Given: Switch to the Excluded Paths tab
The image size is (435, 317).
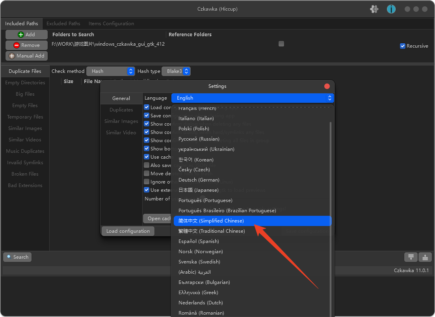Looking at the screenshot, I should pyautogui.click(x=63, y=24).
